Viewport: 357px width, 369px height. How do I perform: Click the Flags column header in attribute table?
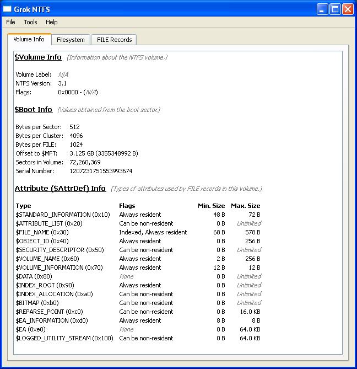tap(127, 206)
